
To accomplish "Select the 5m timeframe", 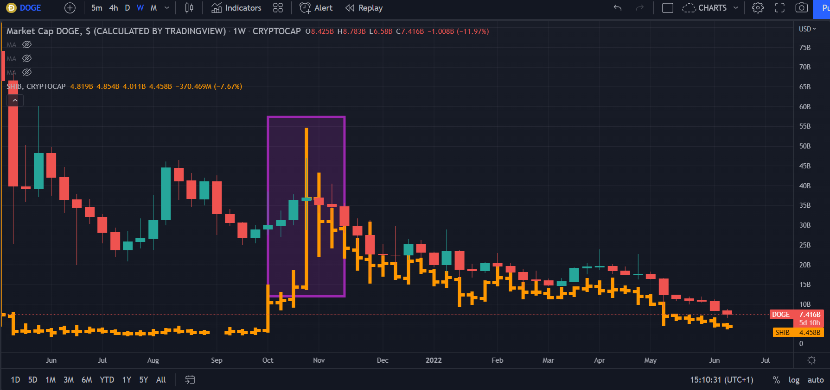I will pos(97,8).
